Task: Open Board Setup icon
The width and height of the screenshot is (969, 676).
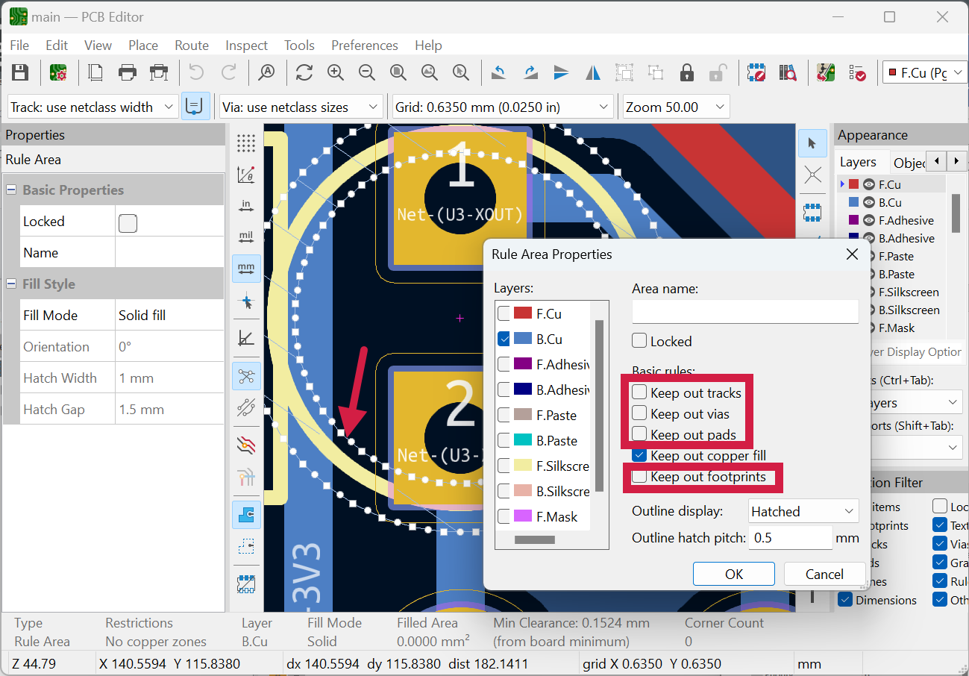Action: click(58, 72)
